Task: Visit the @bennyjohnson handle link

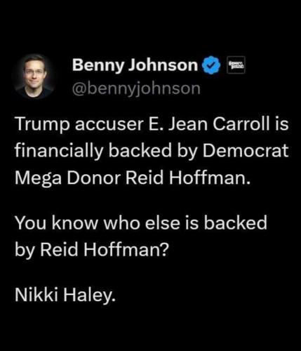Action: [136, 89]
